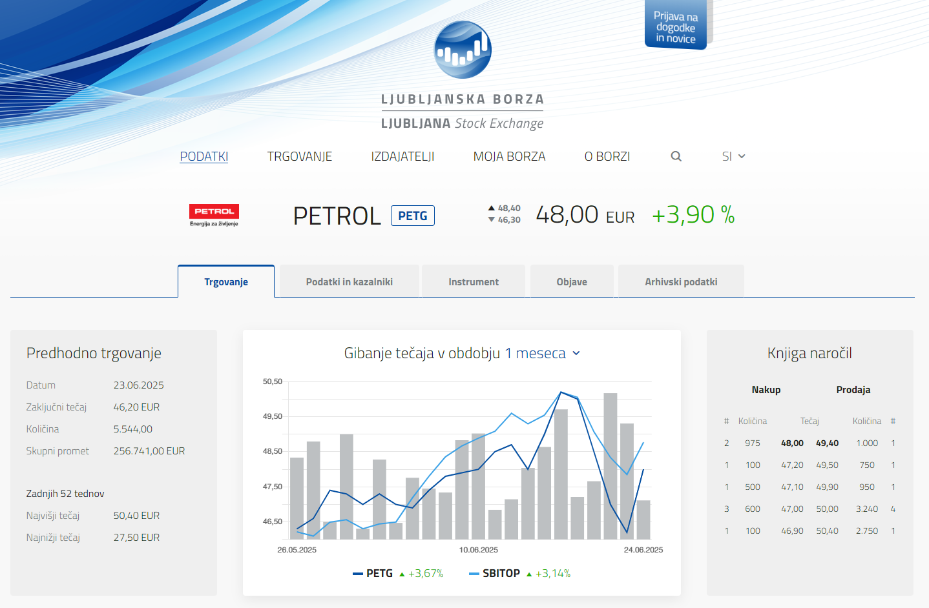Click the Knjiga naročil heading

click(809, 353)
